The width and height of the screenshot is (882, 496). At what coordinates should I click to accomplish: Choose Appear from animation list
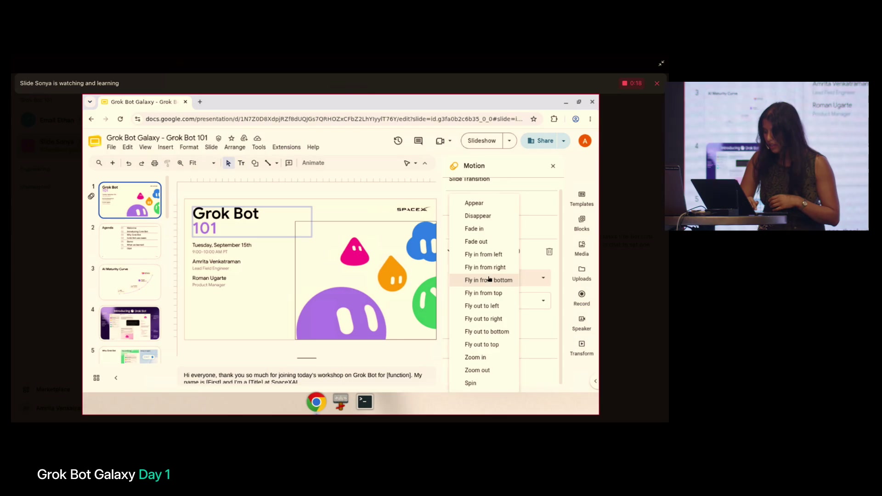[484, 203]
